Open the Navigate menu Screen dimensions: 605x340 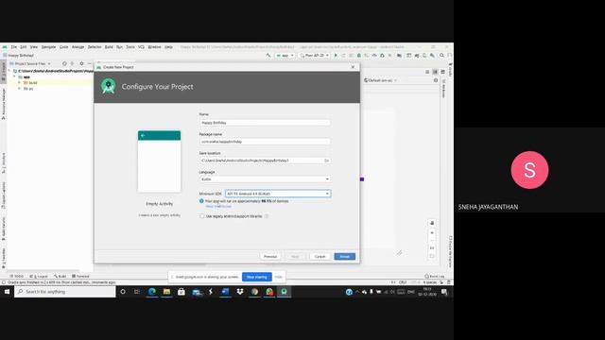48,47
